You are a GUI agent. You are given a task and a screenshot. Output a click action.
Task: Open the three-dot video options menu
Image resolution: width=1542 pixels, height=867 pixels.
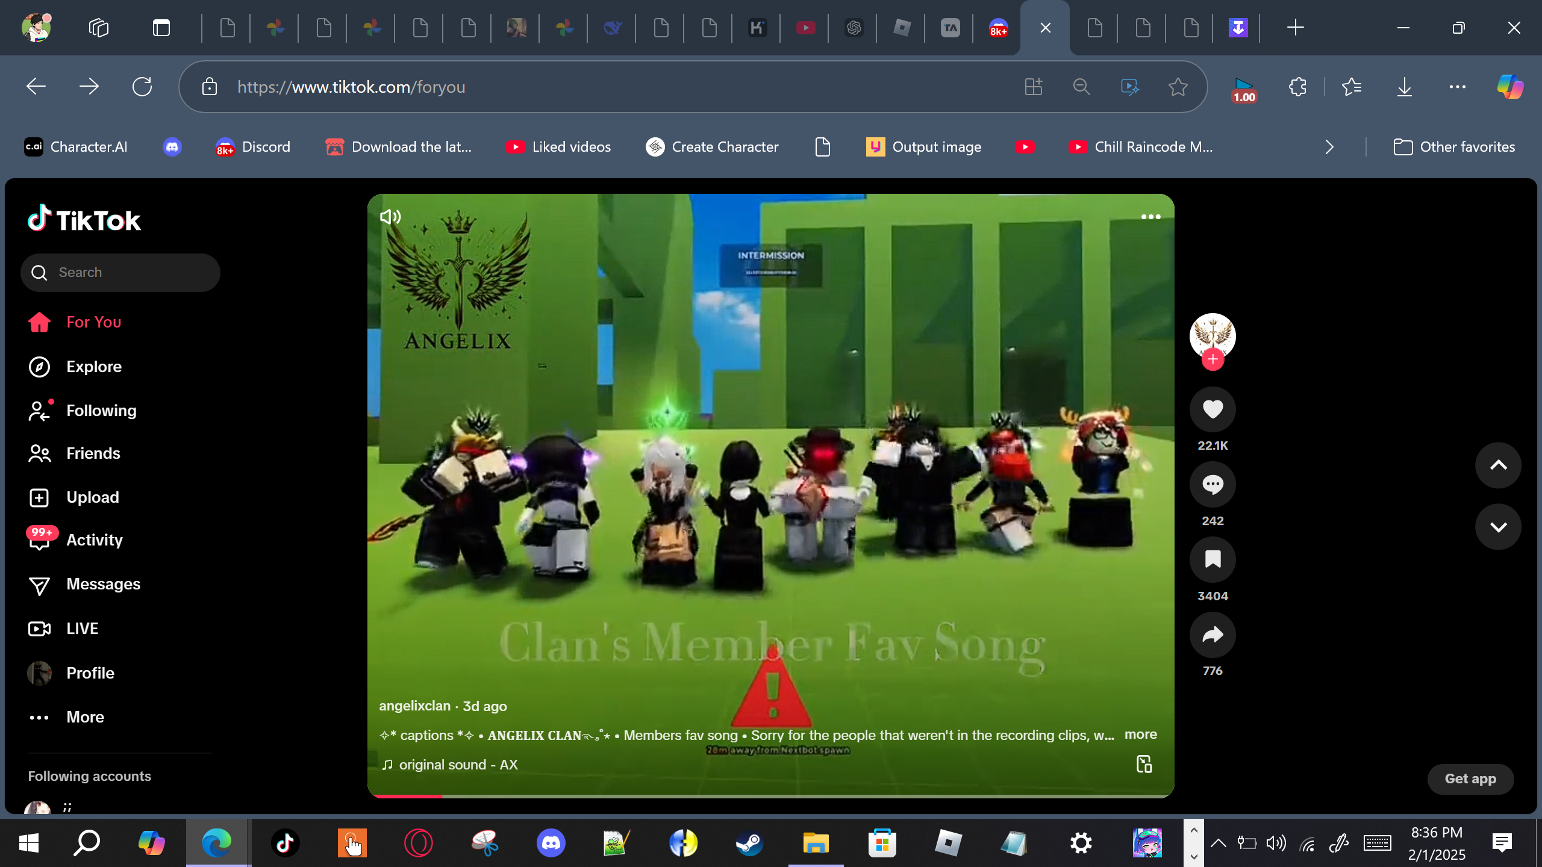pyautogui.click(x=1150, y=217)
